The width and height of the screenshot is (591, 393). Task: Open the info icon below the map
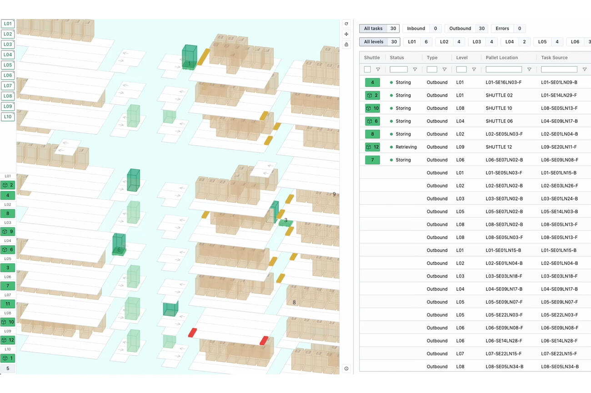[x=346, y=368]
